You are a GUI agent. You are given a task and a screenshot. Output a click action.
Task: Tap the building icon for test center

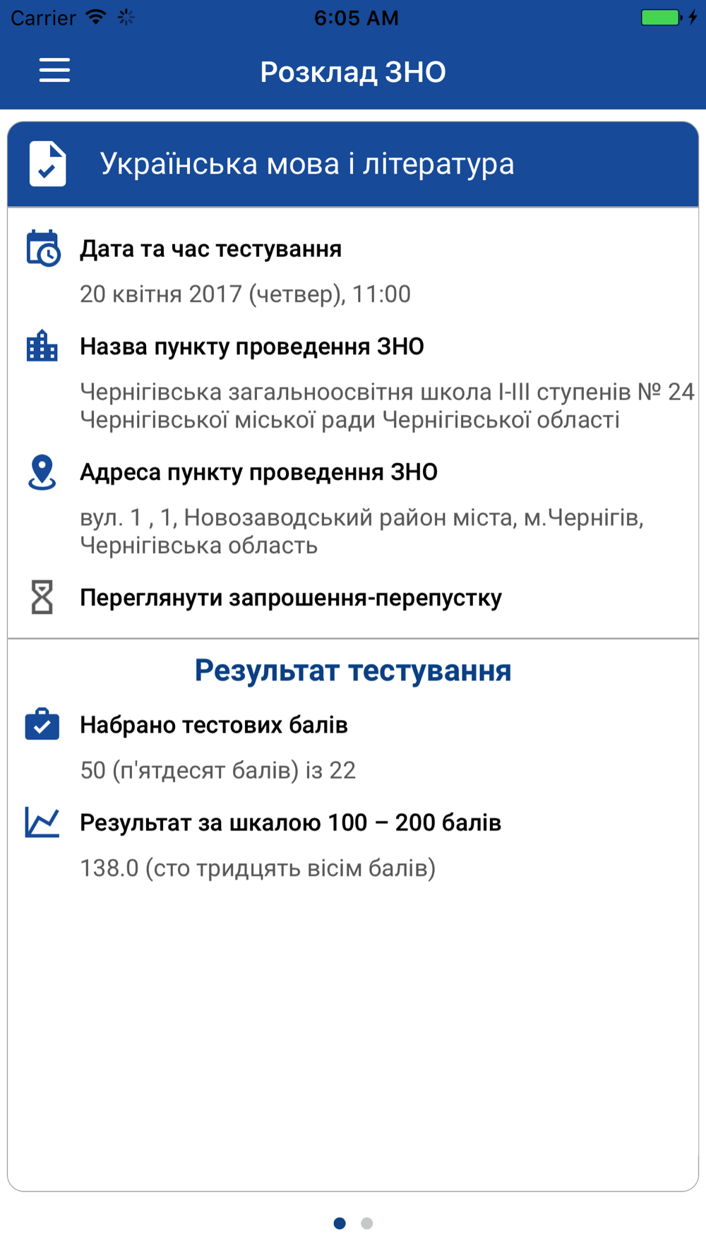[x=42, y=346]
